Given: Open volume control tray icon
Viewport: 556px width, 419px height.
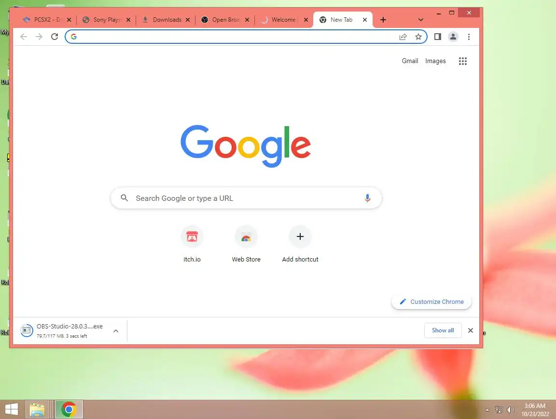Looking at the screenshot, I should tap(511, 410).
